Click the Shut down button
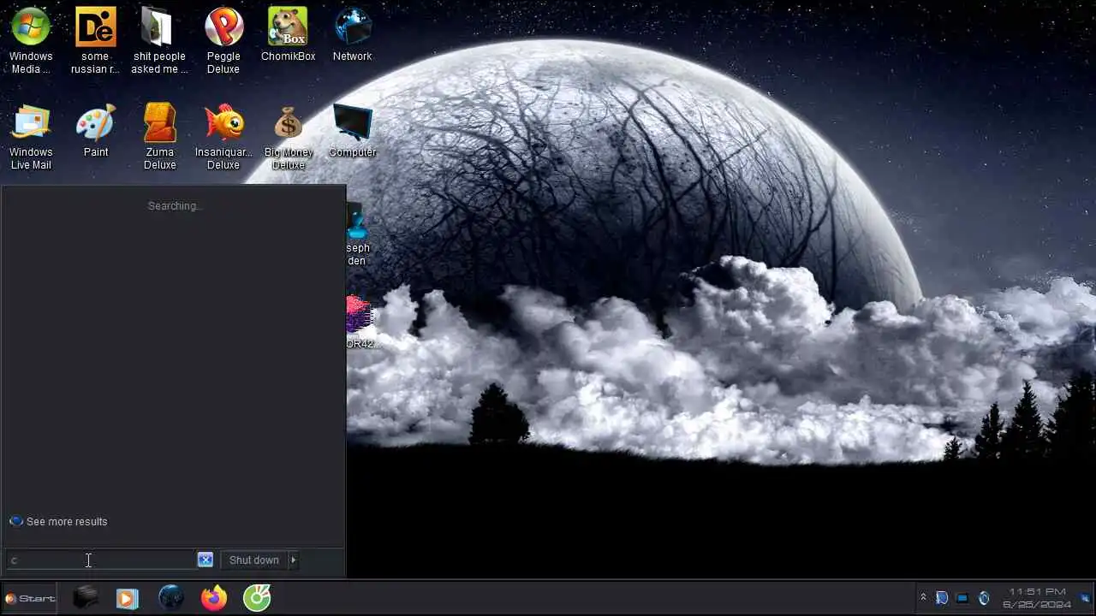 coord(253,560)
